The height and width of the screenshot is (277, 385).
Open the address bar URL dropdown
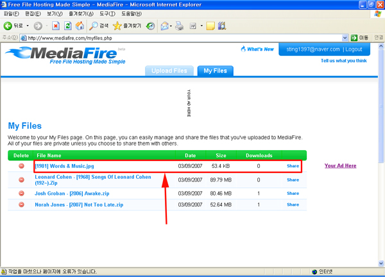(x=345, y=38)
